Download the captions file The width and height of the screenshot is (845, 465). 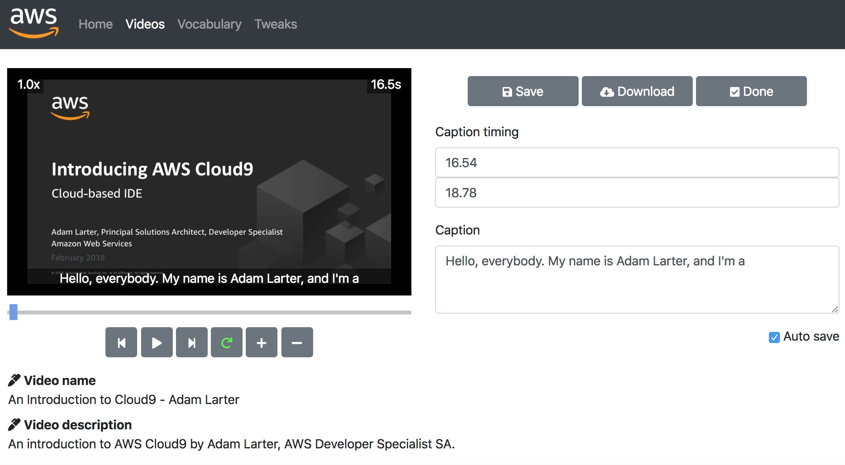click(637, 91)
